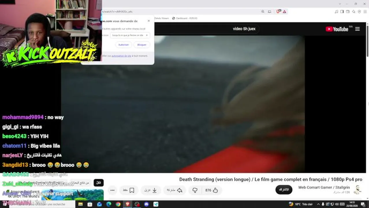Viewport: 369px width, 208px height.
Task: Click the small black button left of the action row
Action: pos(98,183)
